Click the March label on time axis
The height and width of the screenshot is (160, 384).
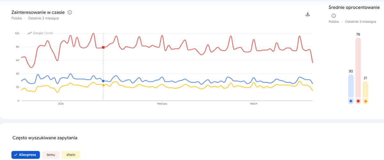254,104
